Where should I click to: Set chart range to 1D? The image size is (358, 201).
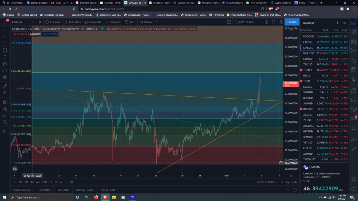[x=15, y=182]
